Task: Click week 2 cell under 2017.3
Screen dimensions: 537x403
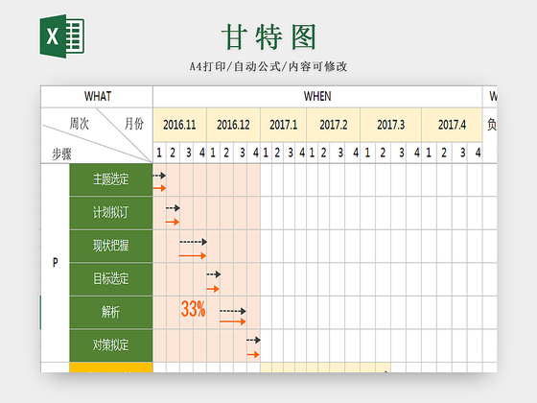Action: pos(383,153)
